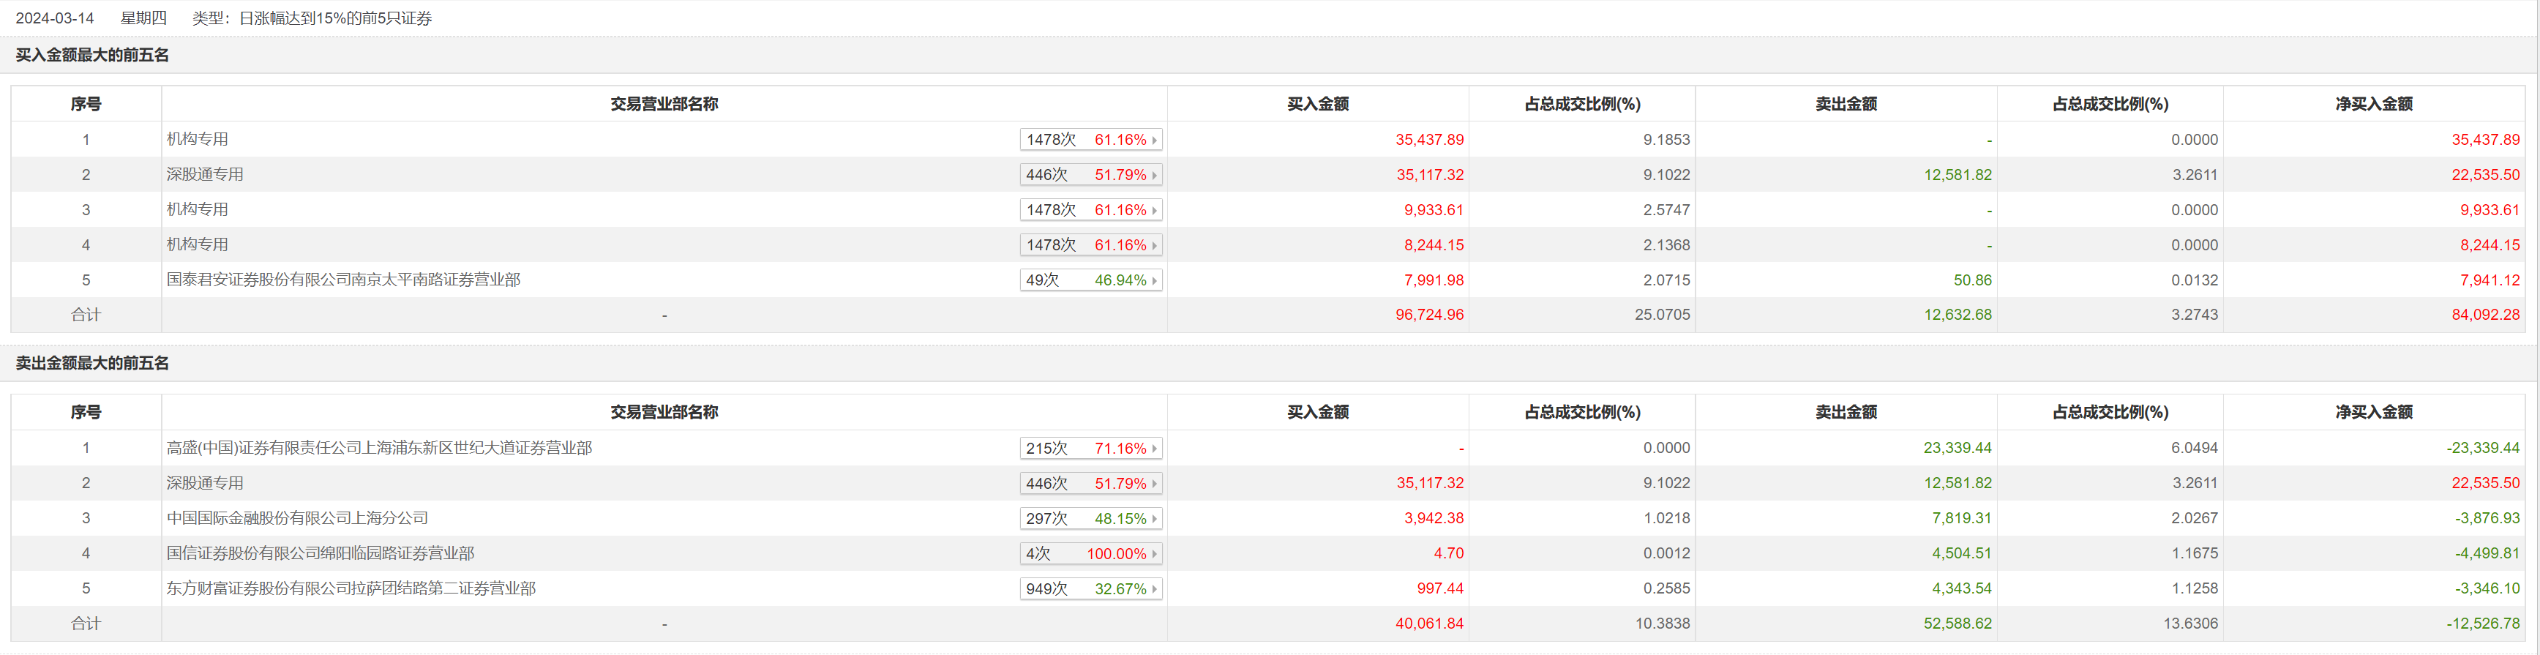Open 高盛(中国)证券上海浦东新区世纪大道营业部 link
The width and height of the screenshot is (2540, 655).
tap(378, 448)
